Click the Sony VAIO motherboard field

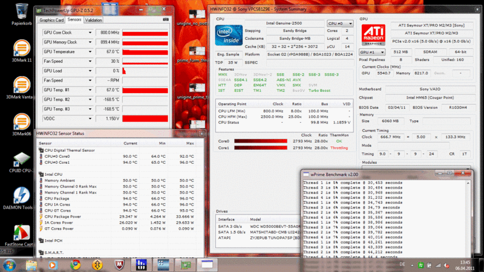430,89
